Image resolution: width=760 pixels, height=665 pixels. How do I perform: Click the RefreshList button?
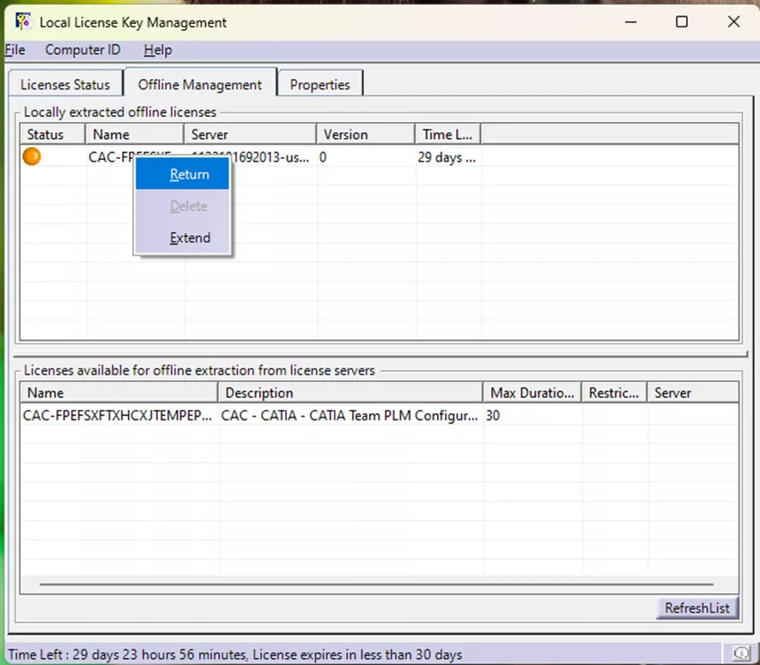tap(696, 607)
